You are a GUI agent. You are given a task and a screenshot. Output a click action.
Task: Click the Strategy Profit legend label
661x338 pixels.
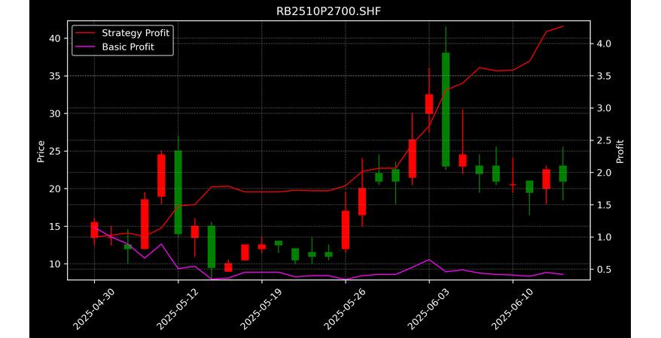[x=136, y=33]
